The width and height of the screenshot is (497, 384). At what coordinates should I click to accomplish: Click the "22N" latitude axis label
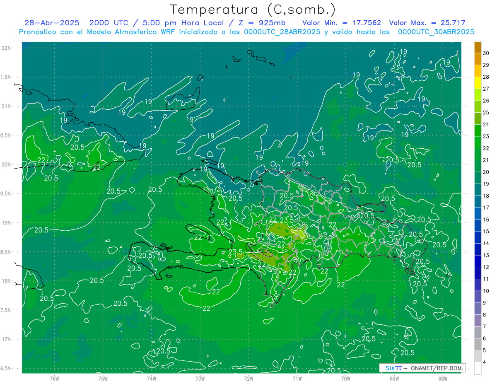(7, 48)
